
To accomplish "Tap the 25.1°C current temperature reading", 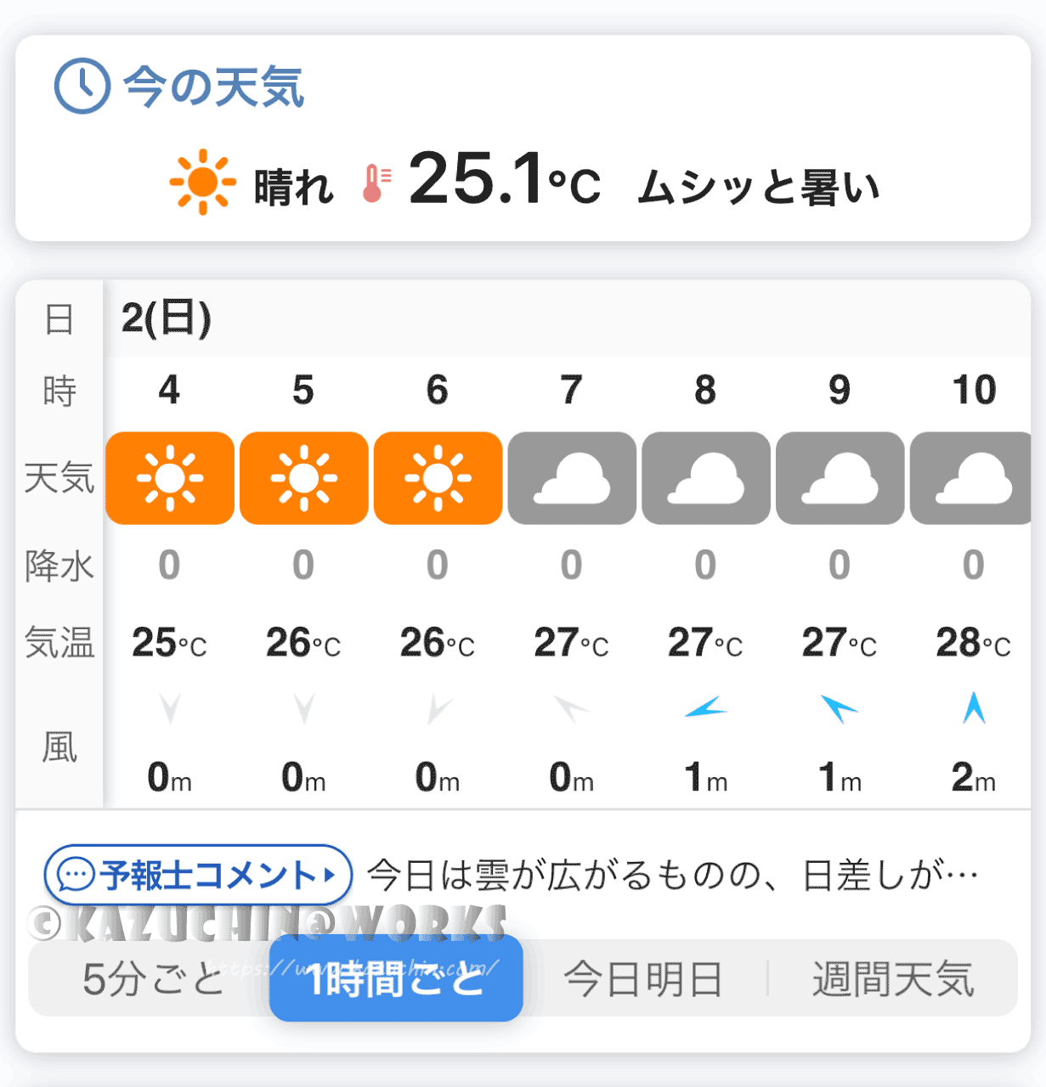I will click(x=505, y=179).
